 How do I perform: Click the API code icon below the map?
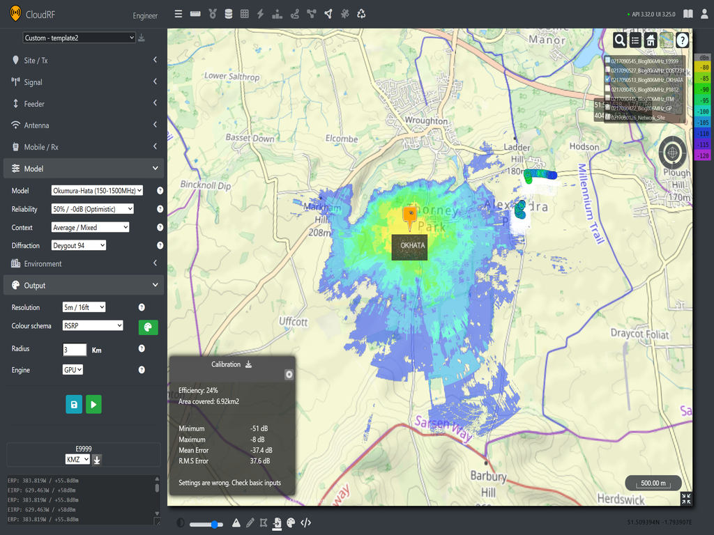pos(305,522)
